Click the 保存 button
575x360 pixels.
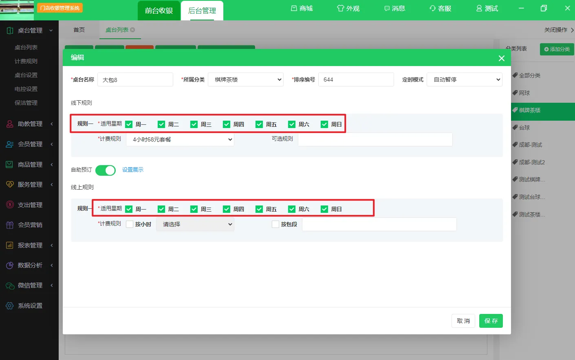coord(491,321)
